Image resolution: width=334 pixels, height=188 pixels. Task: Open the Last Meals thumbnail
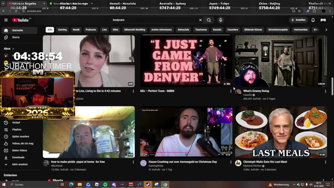[x=281, y=132]
